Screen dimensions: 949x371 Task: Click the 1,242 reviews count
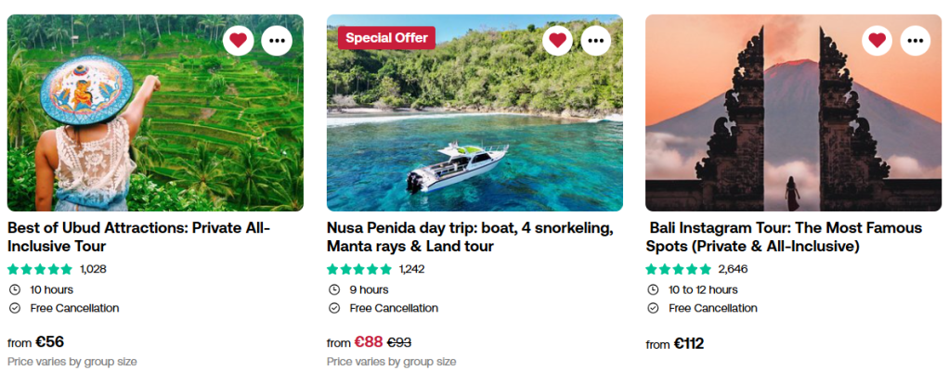(x=411, y=269)
